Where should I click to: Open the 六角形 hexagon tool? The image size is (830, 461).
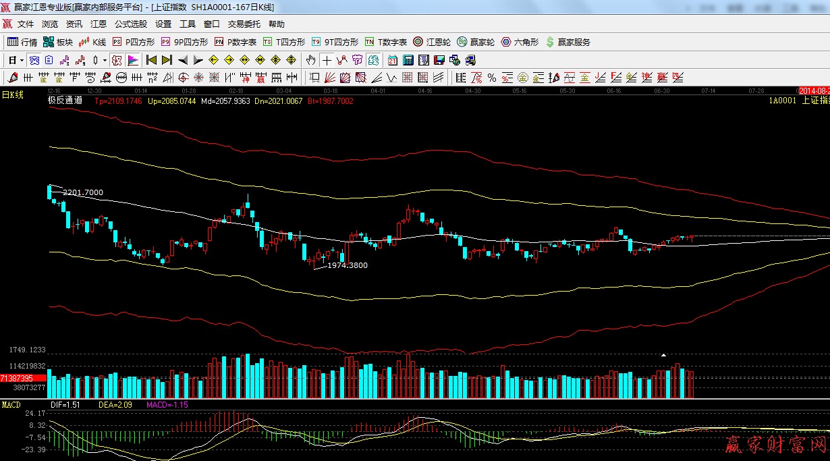(x=520, y=42)
